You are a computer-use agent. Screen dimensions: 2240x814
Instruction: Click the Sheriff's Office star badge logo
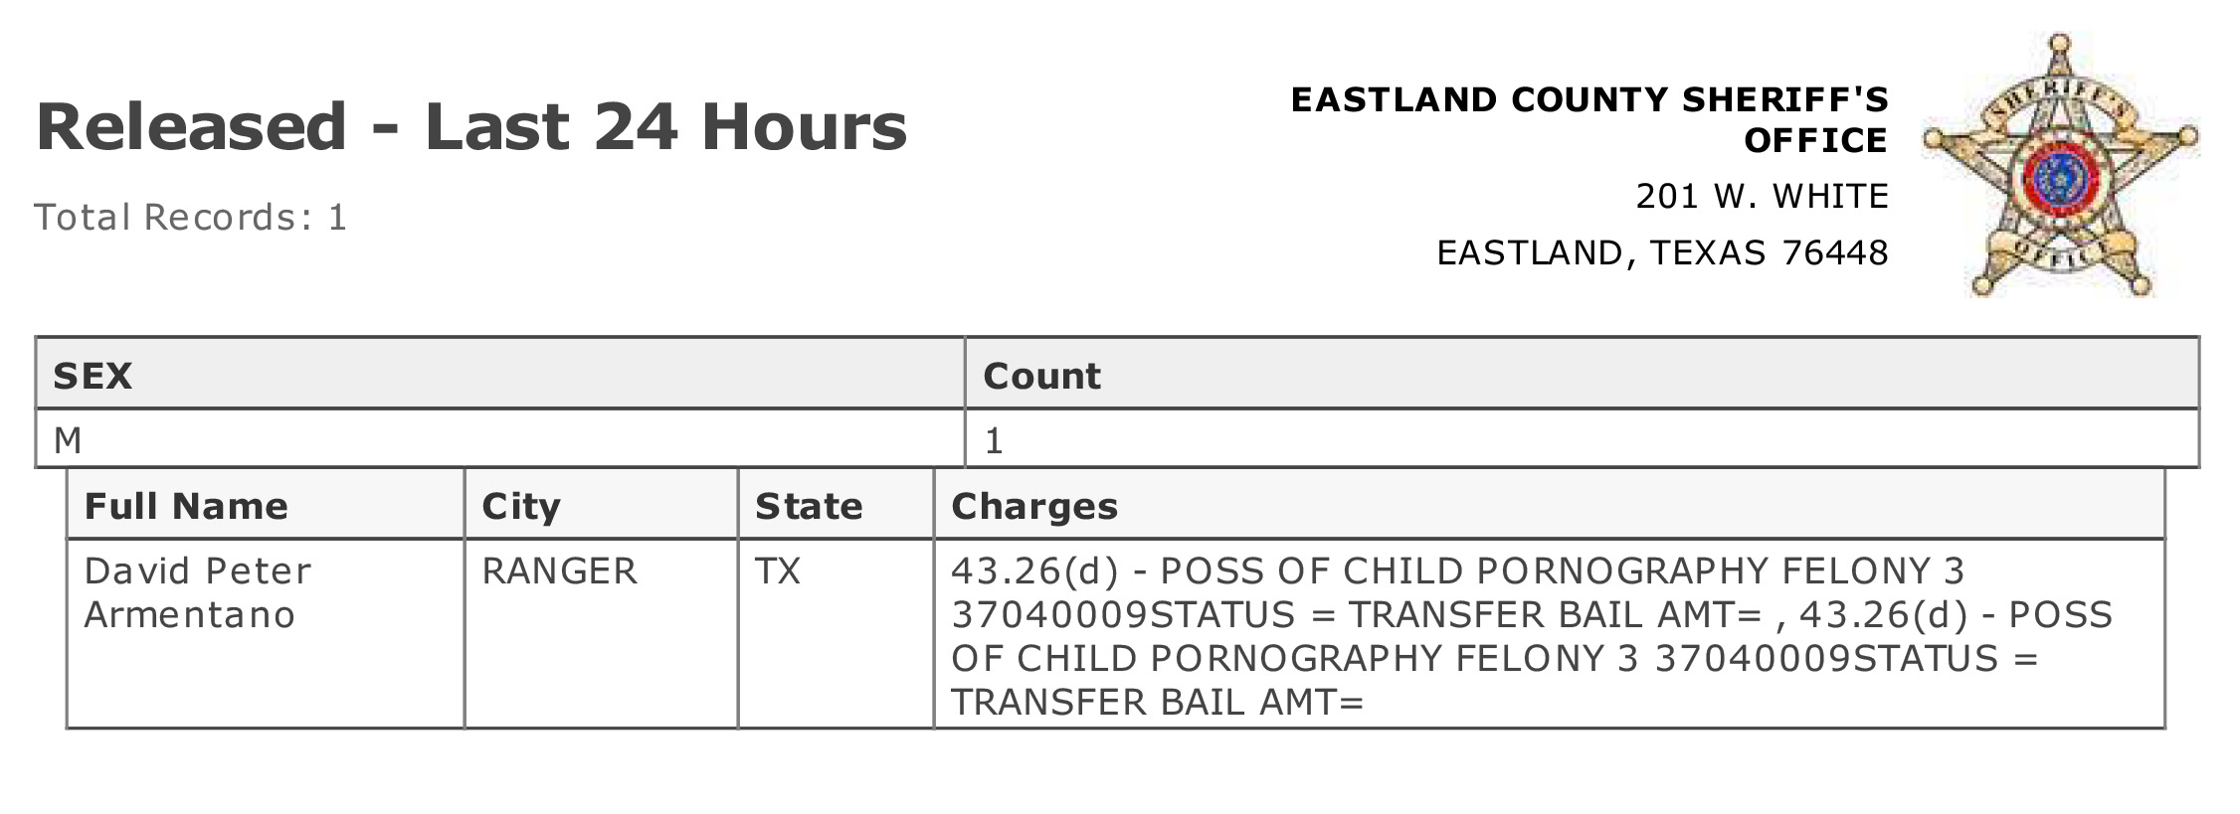[x=2060, y=166]
